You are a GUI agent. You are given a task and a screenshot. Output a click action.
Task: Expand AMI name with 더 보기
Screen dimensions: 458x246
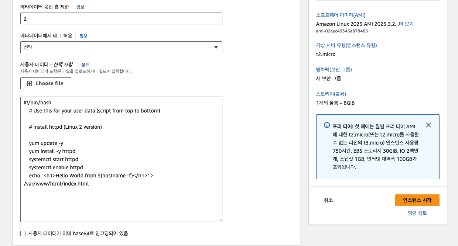[x=406, y=24]
